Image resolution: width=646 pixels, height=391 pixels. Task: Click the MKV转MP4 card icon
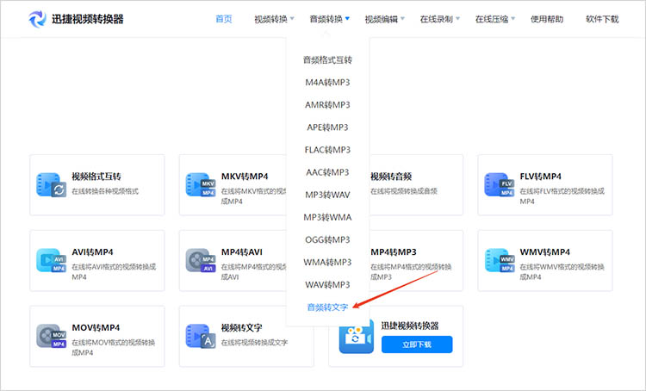click(x=201, y=184)
